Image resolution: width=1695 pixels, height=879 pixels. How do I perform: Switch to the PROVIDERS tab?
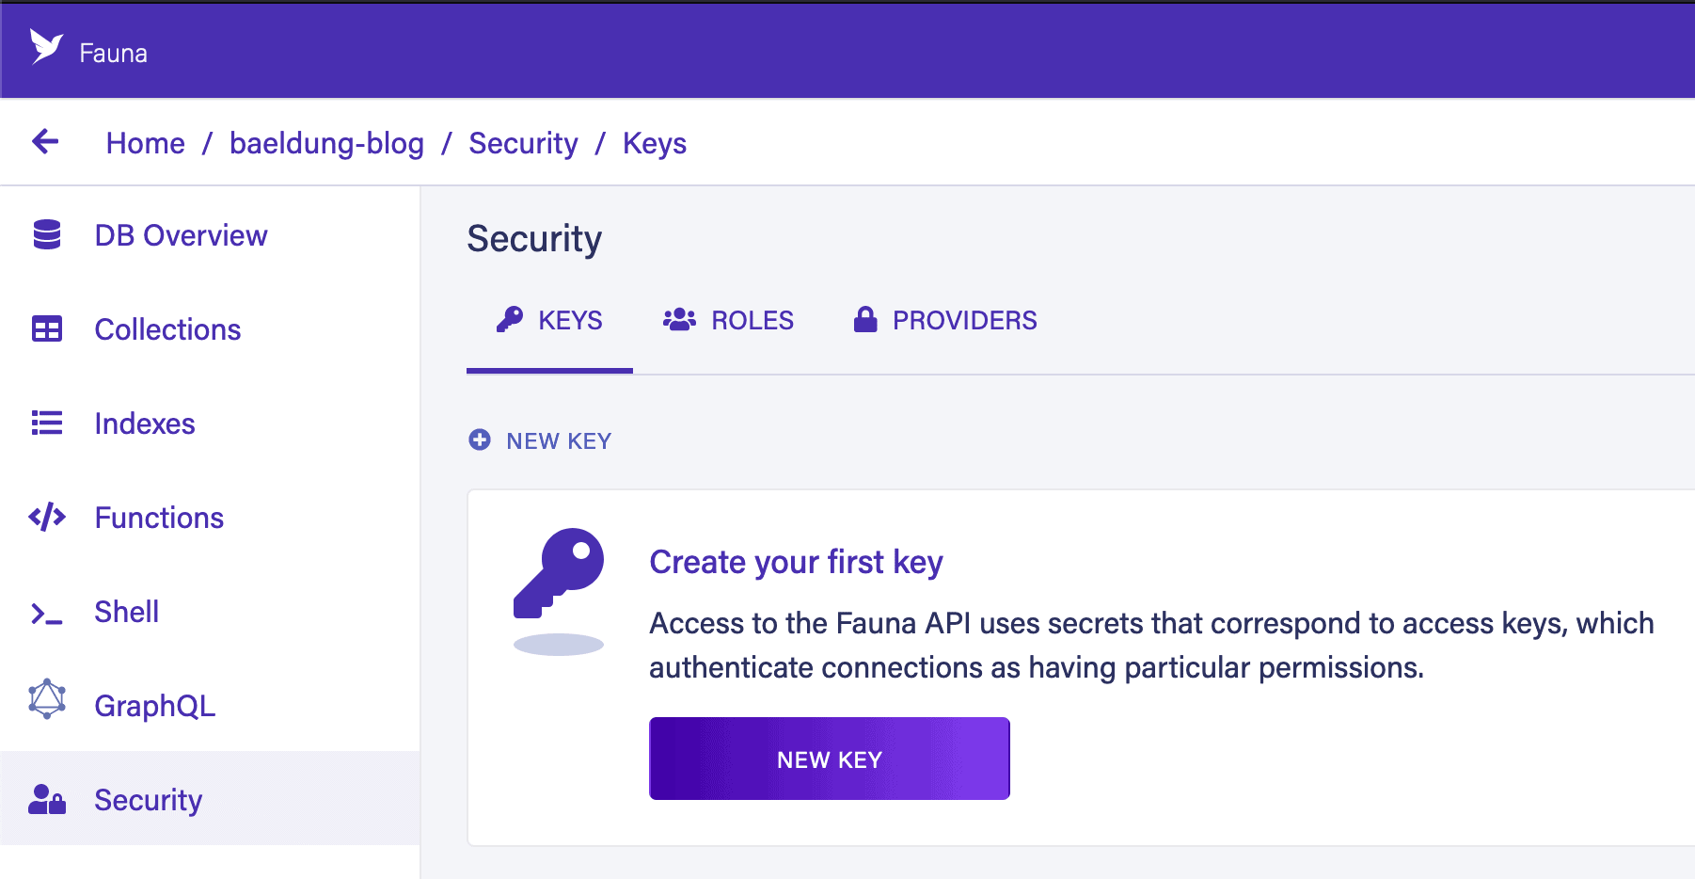coord(944,321)
